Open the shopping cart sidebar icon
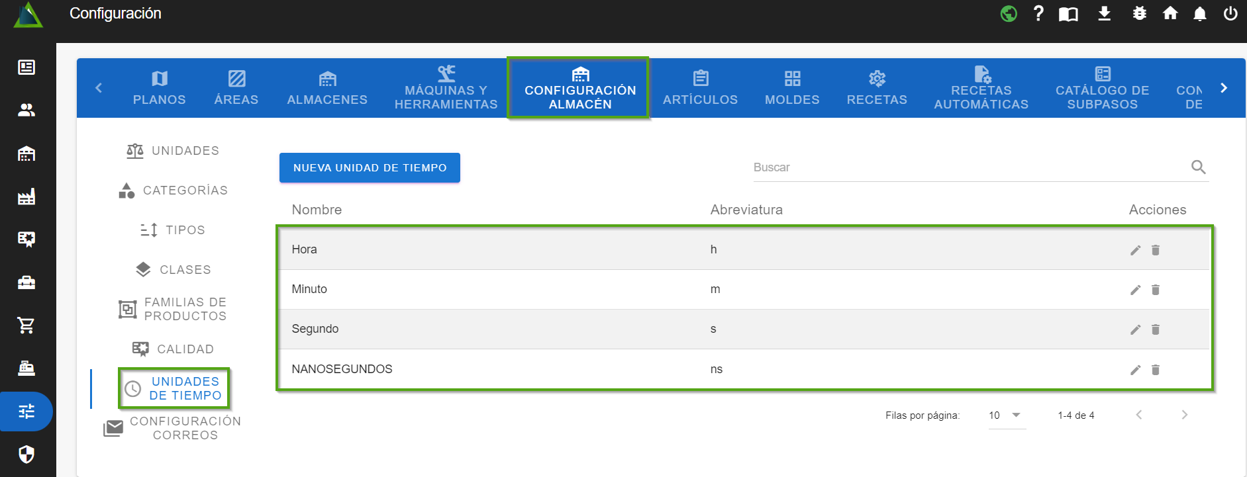Screen dimensions: 1247x477 (x=26, y=325)
